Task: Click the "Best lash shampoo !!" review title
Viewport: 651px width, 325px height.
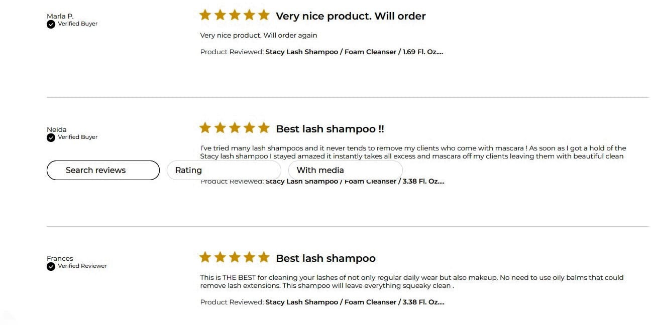Action: pos(330,129)
